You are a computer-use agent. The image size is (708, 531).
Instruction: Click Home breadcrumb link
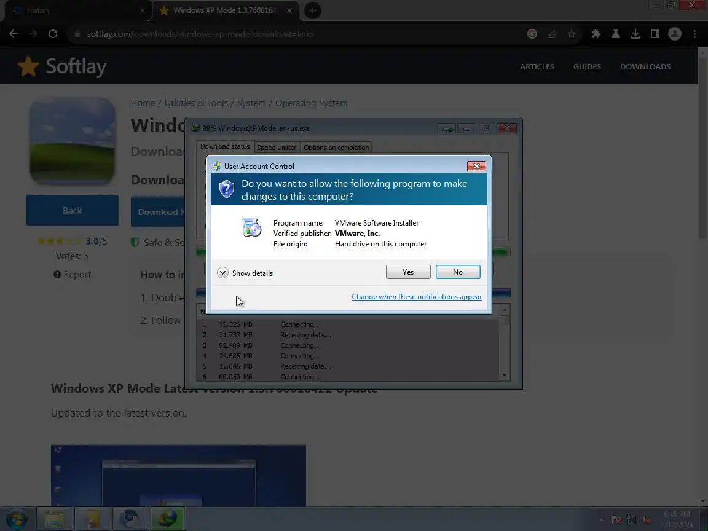(x=143, y=103)
